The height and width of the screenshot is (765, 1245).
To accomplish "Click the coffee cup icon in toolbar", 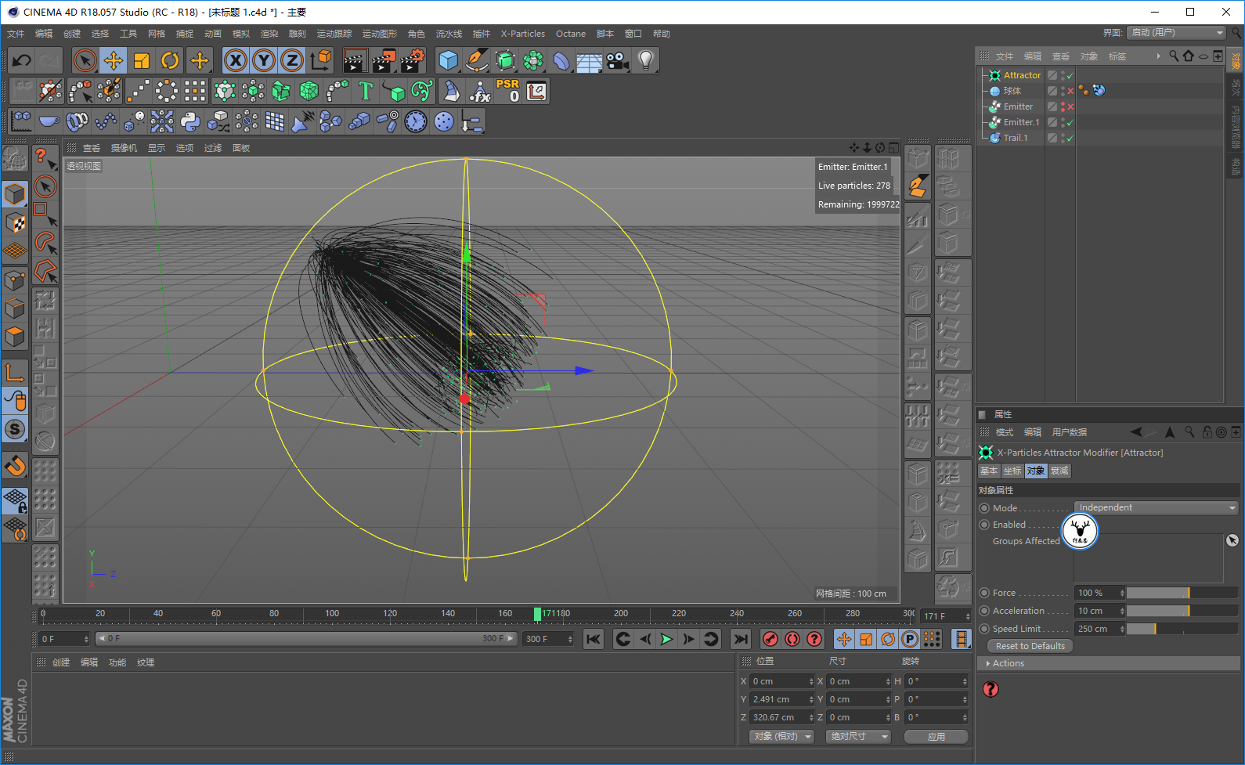I will [x=49, y=121].
